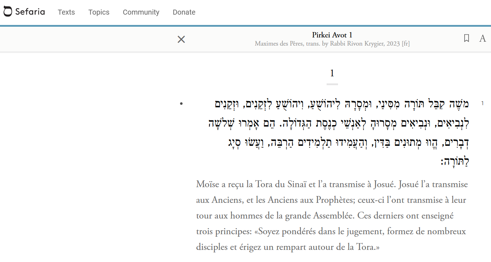The width and height of the screenshot is (491, 262).
Task: Click the chapter number 1 heading
Action: [x=332, y=73]
